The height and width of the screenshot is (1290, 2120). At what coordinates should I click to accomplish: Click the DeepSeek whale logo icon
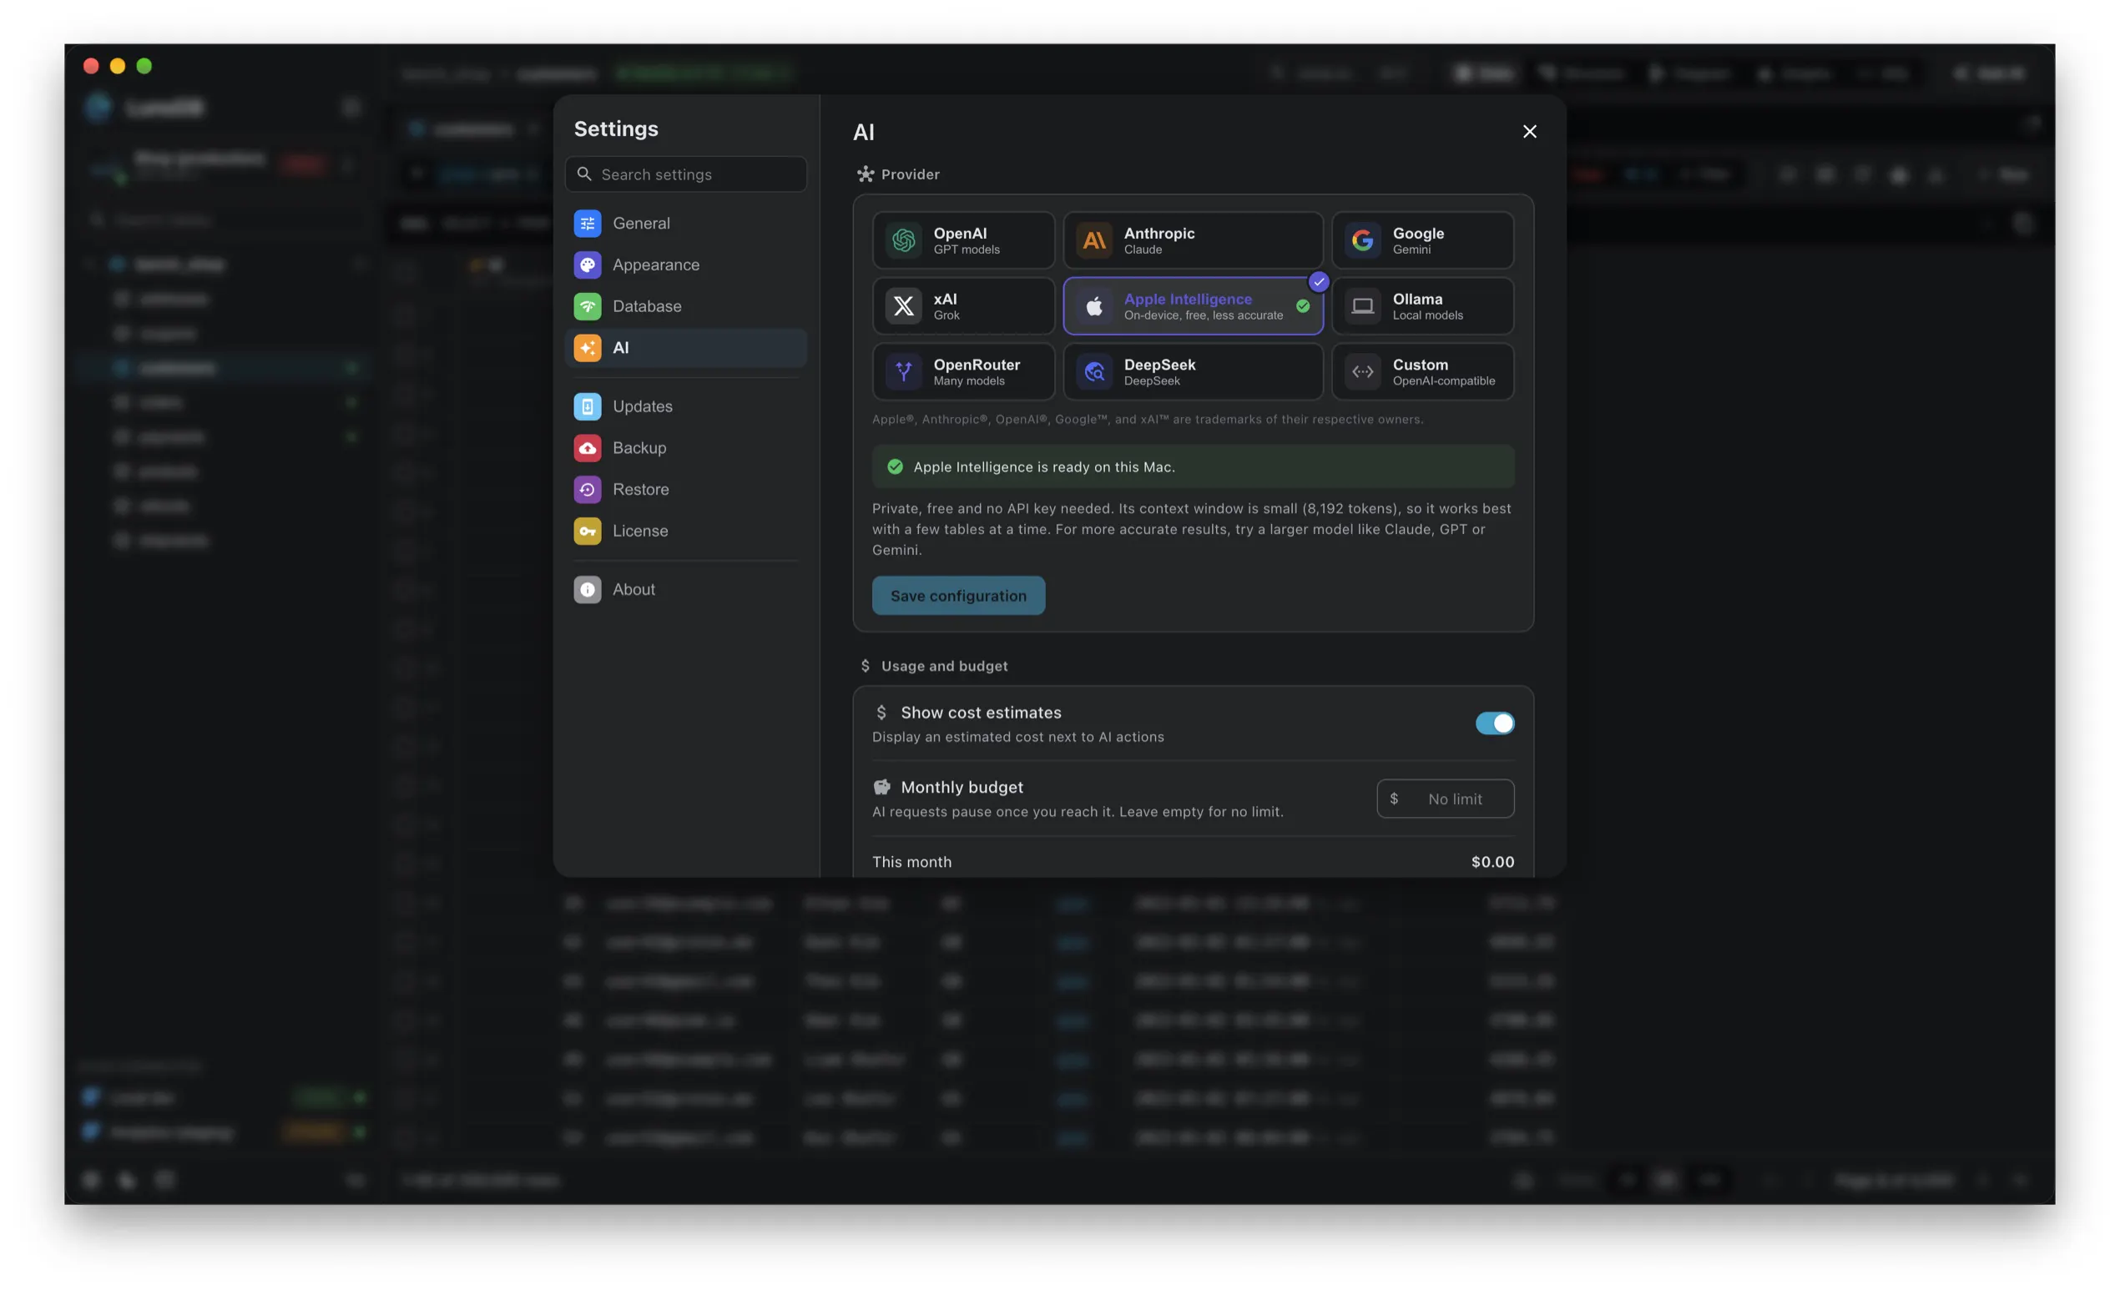1094,371
